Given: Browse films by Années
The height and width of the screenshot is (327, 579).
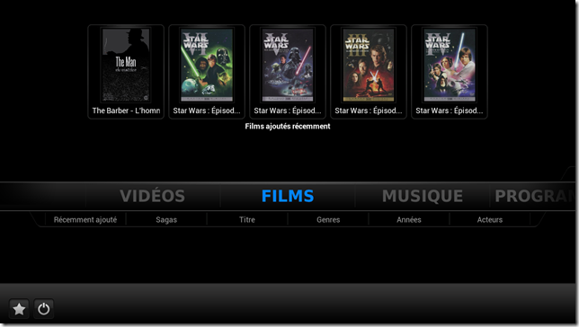Looking at the screenshot, I should click(x=409, y=219).
